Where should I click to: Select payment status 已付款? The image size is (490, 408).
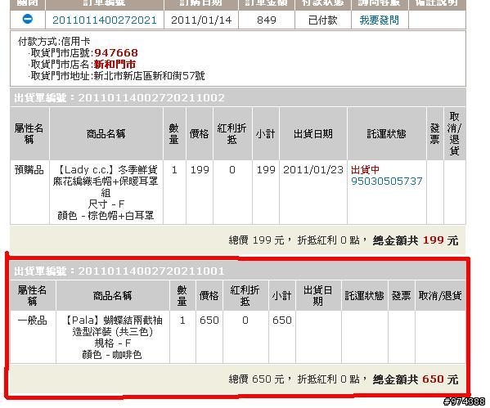tap(322, 20)
